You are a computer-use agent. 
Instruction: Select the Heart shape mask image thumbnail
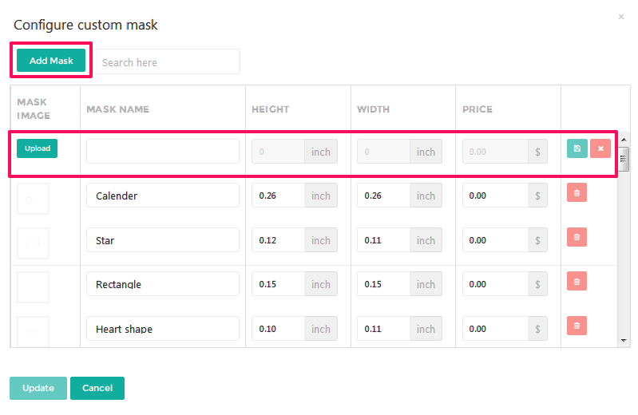[x=33, y=331]
